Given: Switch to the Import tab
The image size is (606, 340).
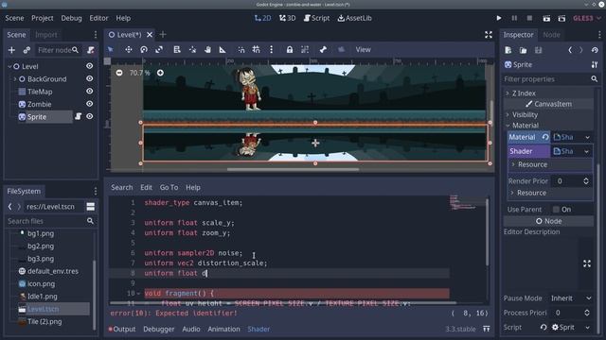Looking at the screenshot, I should pyautogui.click(x=46, y=35).
